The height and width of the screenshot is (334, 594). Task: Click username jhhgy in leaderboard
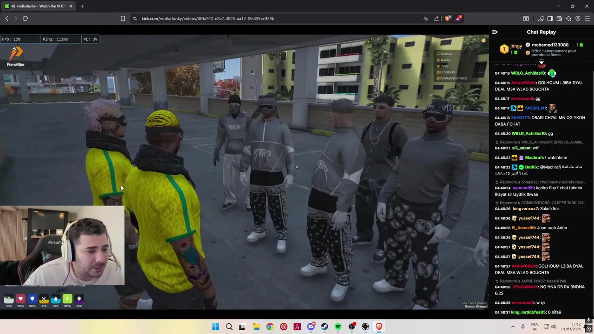(x=516, y=46)
